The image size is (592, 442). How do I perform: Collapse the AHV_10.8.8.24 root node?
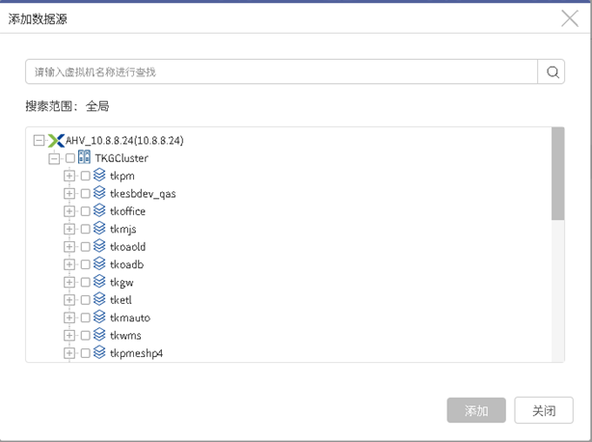coord(39,141)
